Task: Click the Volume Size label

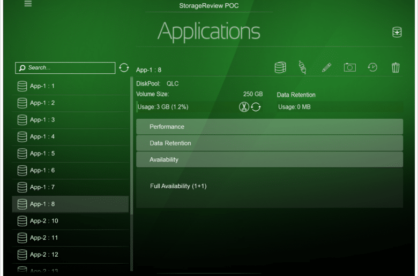Action: tap(153, 94)
